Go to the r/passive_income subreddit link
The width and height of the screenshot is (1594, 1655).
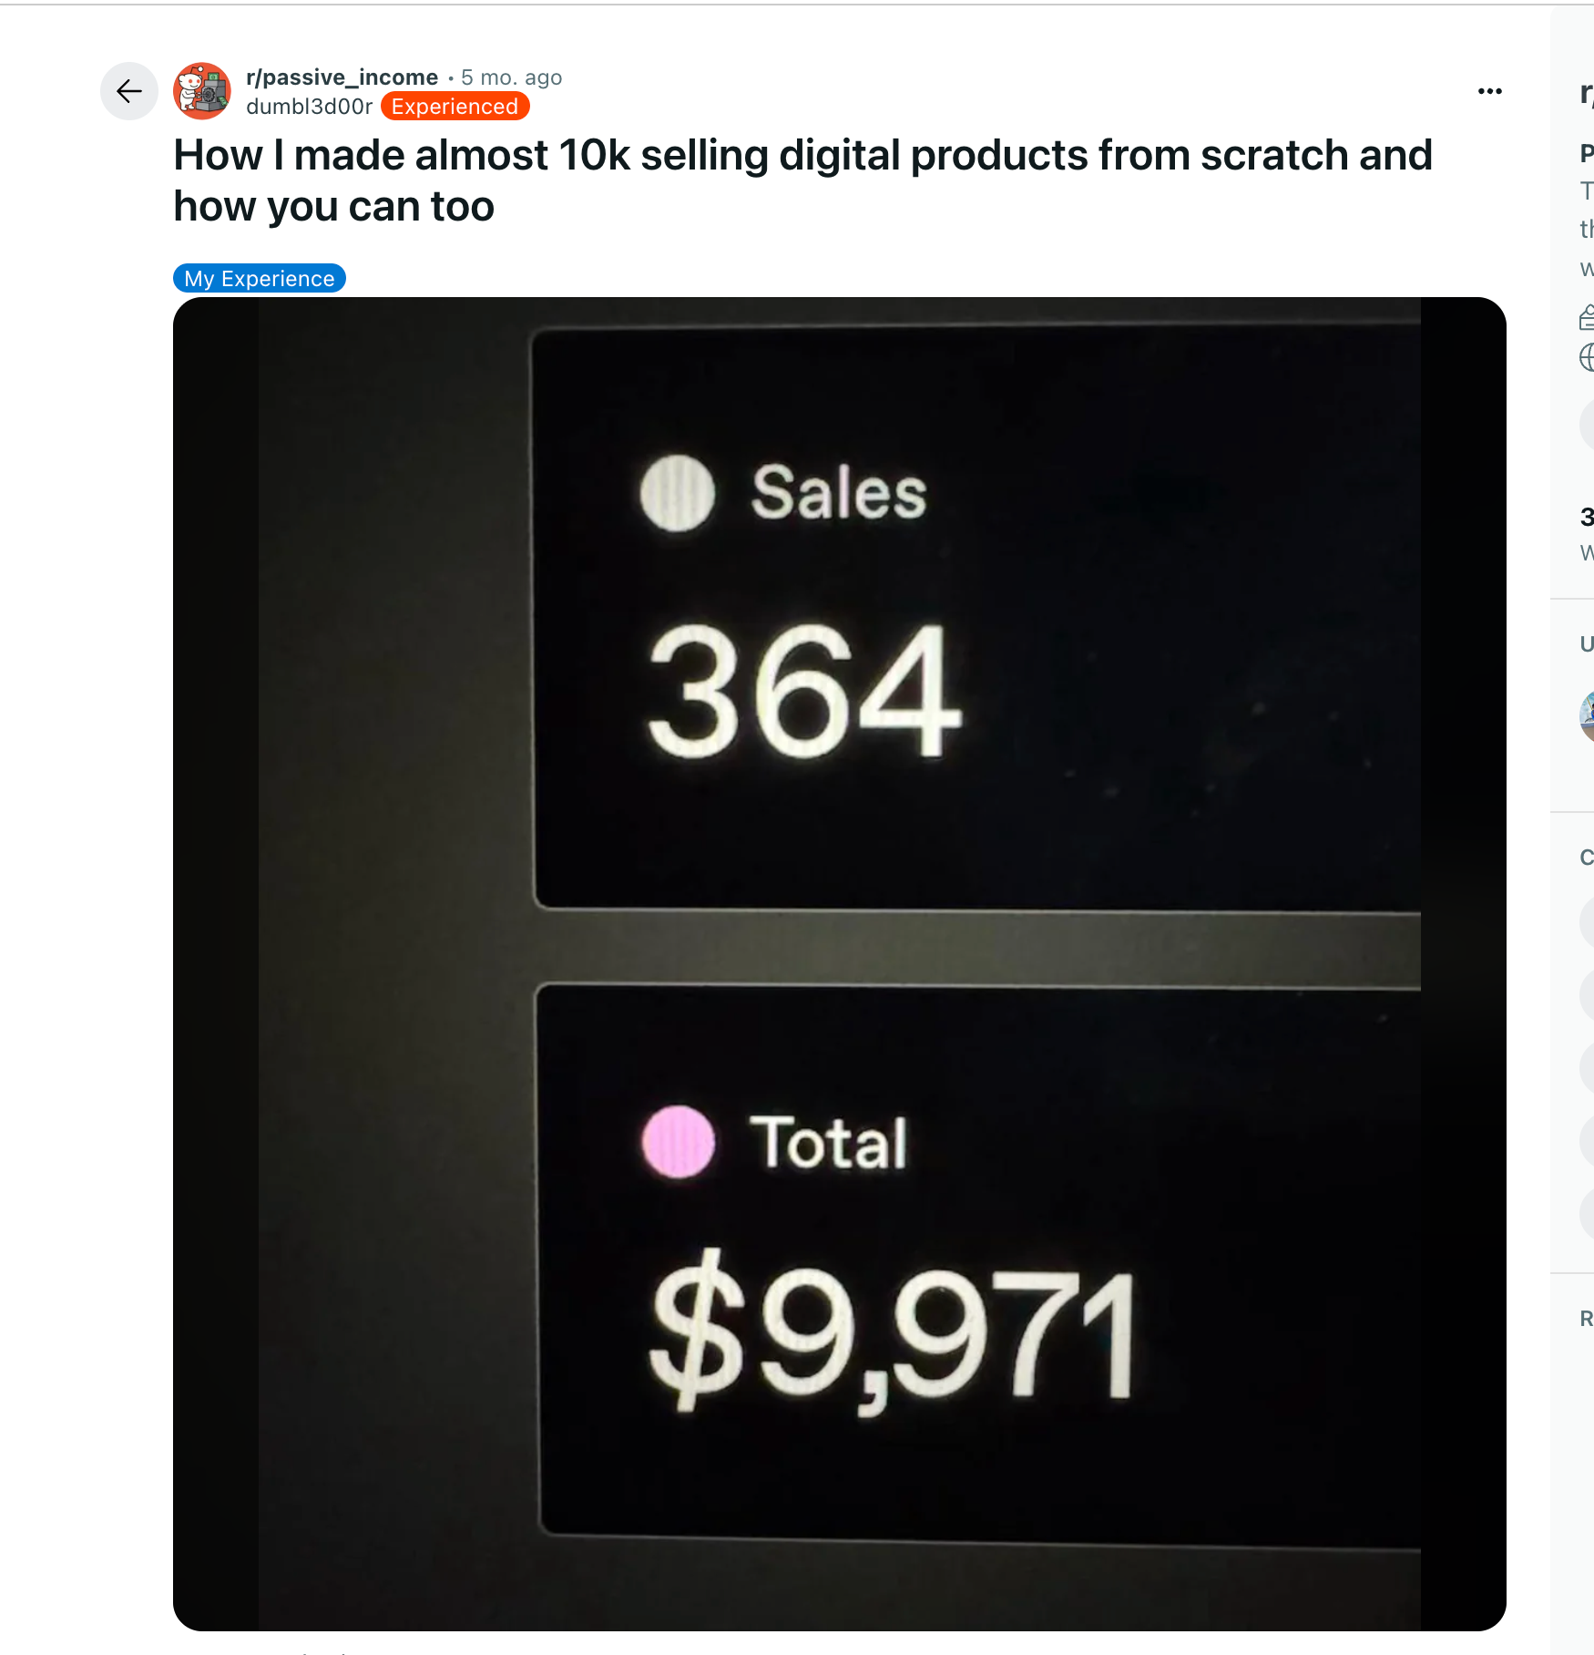[x=342, y=77]
